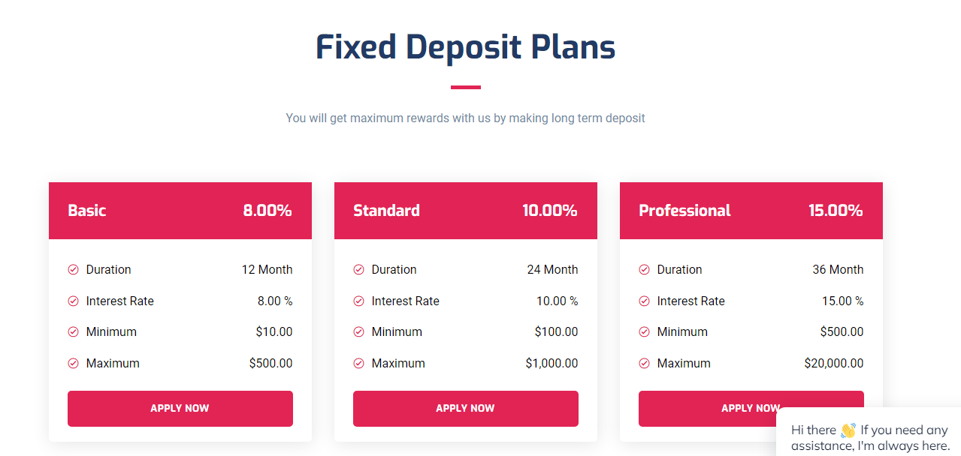This screenshot has width=961, height=456.
Task: Click the check icon beside Standard Duration
Action: coord(358,270)
